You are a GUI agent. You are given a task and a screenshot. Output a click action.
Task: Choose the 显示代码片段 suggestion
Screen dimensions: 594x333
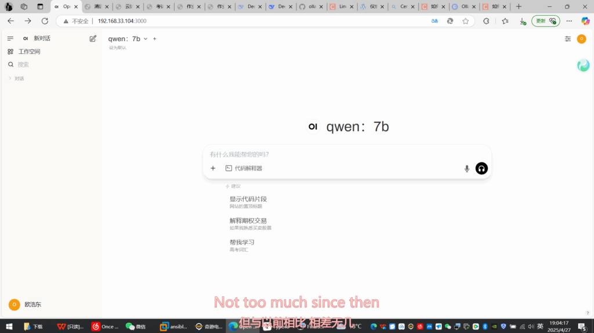248,202
